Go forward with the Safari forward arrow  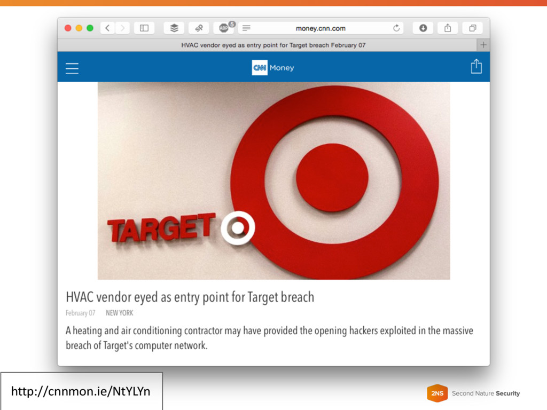[122, 28]
